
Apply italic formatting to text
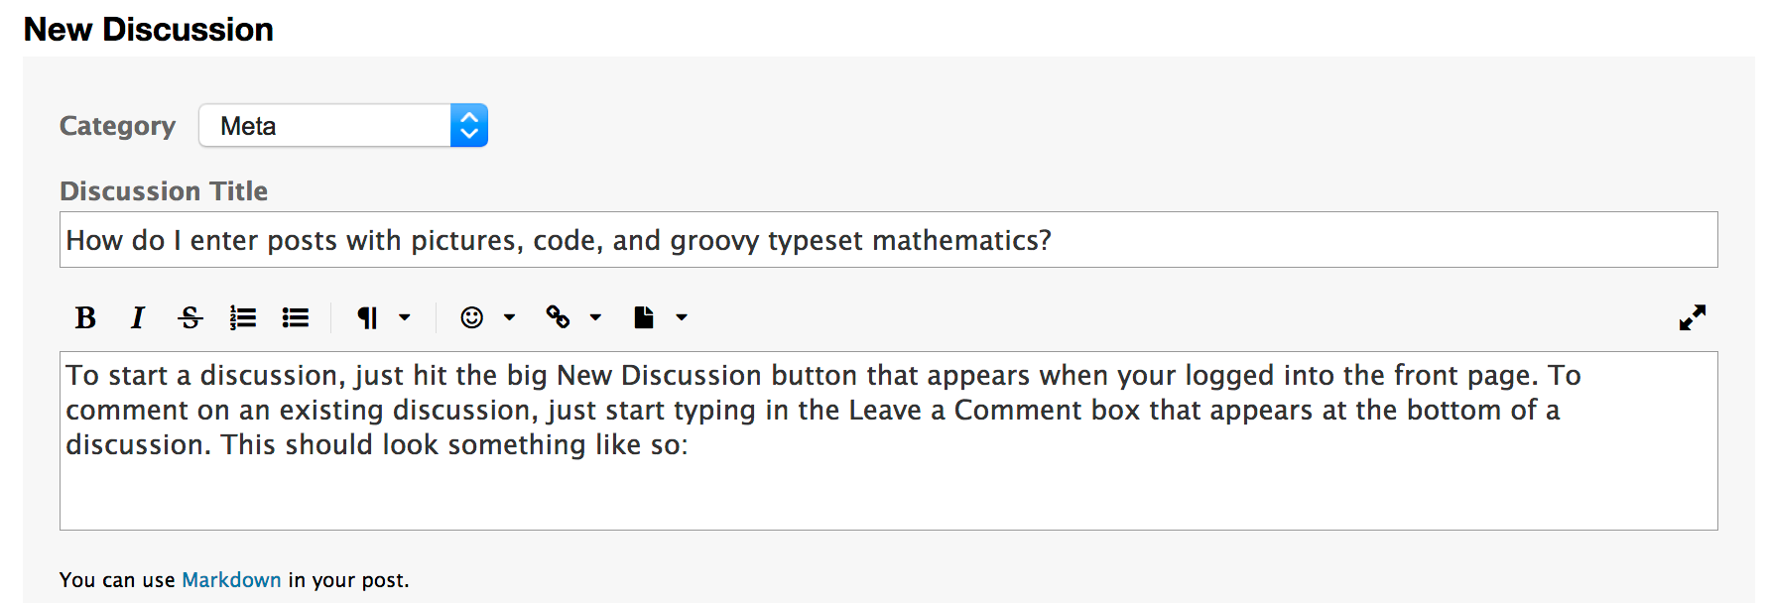click(137, 317)
